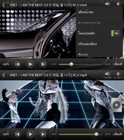Skip to previous track in top player
The image size is (124, 140).
tap(18, 64)
